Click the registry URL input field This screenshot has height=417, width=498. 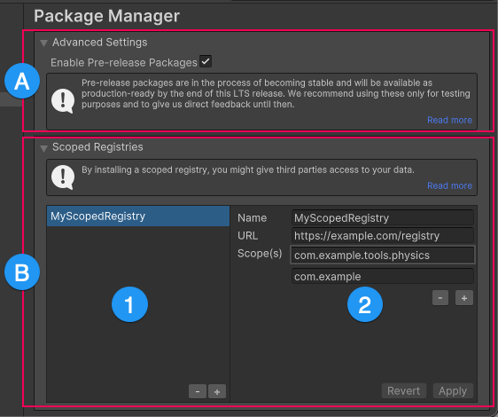[383, 236]
